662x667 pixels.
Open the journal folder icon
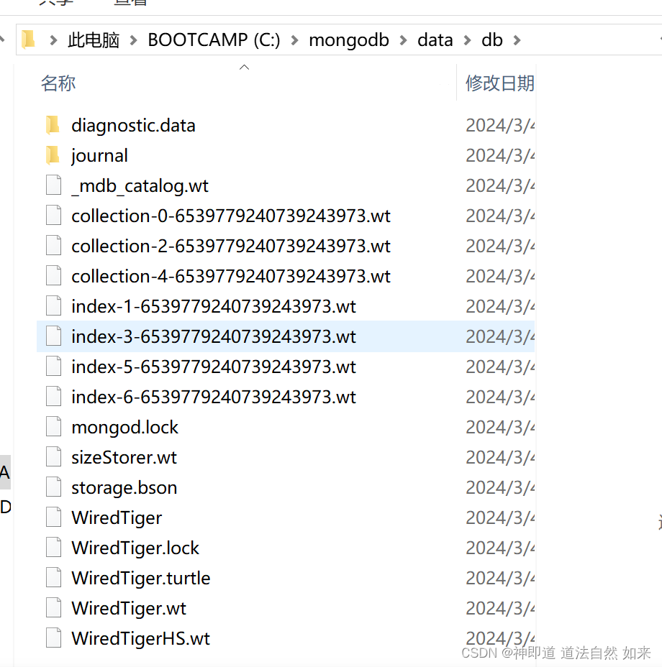[x=52, y=155]
